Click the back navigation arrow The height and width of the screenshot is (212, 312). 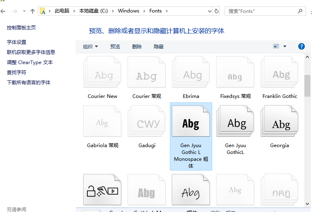point(3,11)
